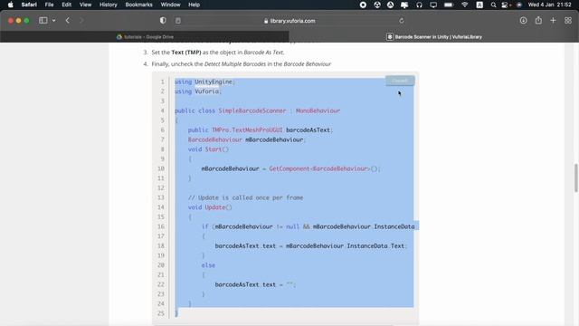Open the File menu

(49, 5)
